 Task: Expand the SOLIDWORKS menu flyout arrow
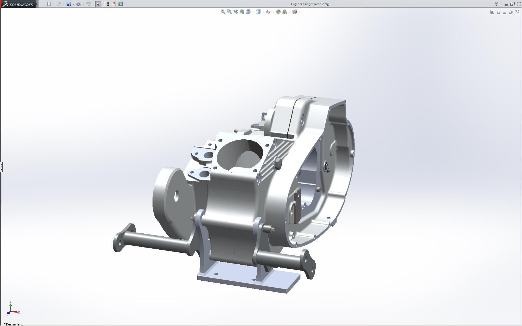click(x=37, y=4)
